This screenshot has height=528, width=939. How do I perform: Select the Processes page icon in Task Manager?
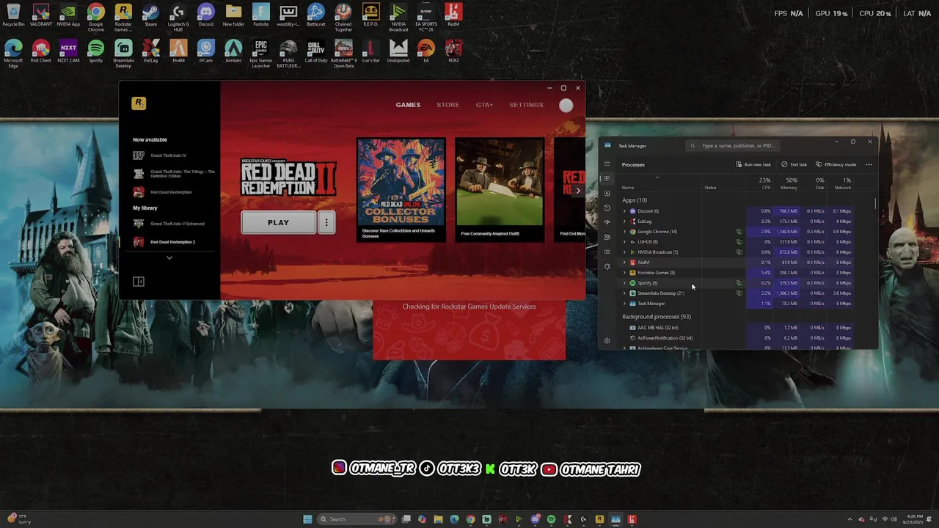[607, 178]
